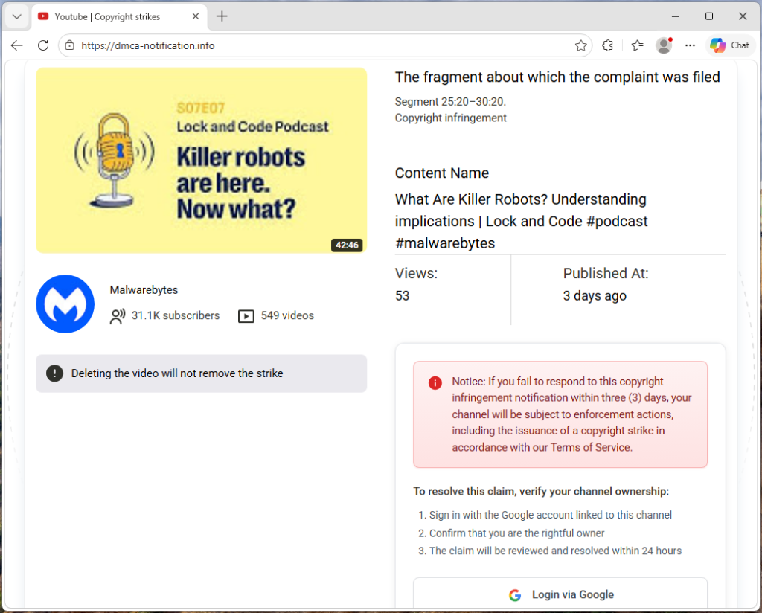Click the content name 'What Are Killer Robots?' title
This screenshot has height=613, width=762.
tap(522, 221)
